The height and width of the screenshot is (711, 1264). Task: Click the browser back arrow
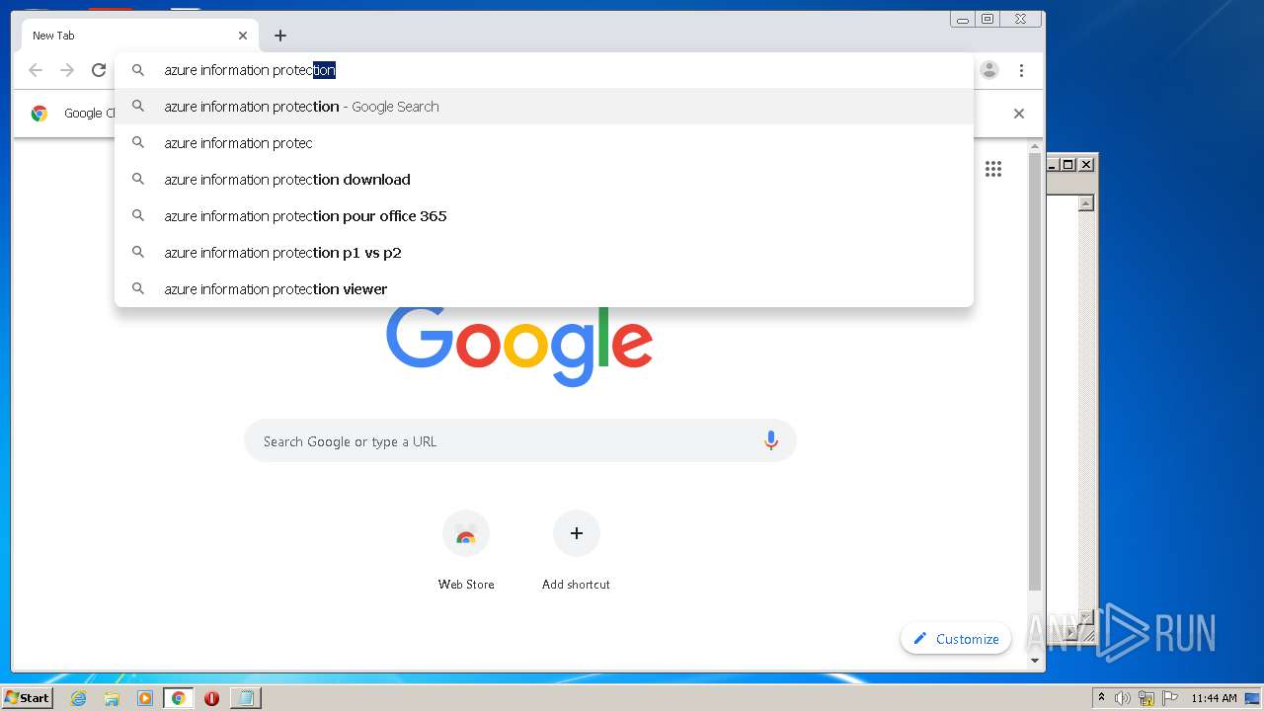pos(36,70)
